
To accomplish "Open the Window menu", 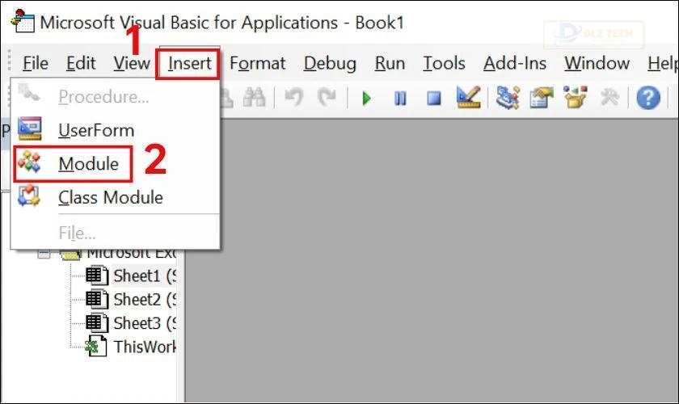I will 597,64.
